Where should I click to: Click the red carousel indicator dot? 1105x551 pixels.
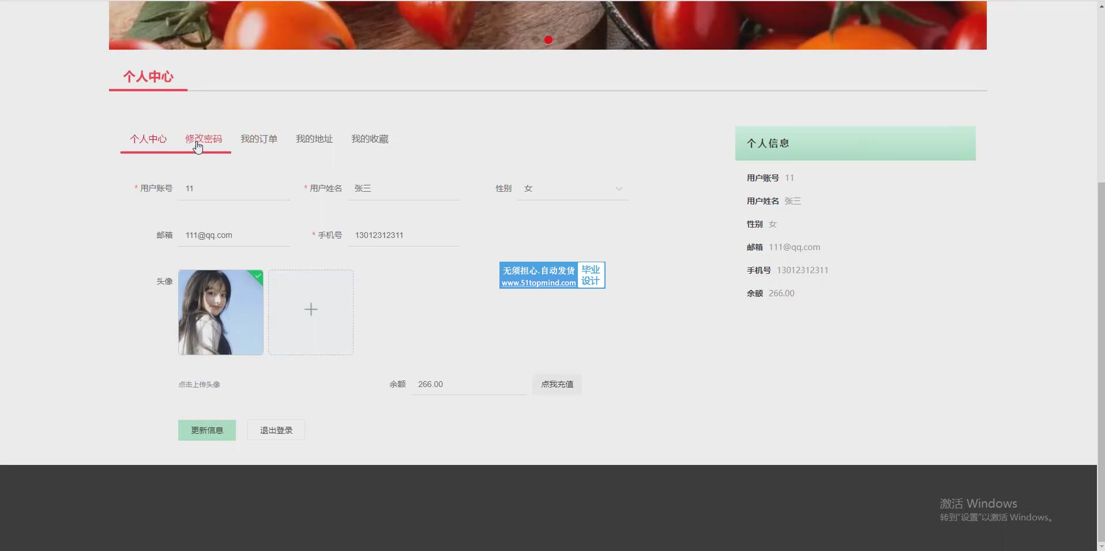548,40
